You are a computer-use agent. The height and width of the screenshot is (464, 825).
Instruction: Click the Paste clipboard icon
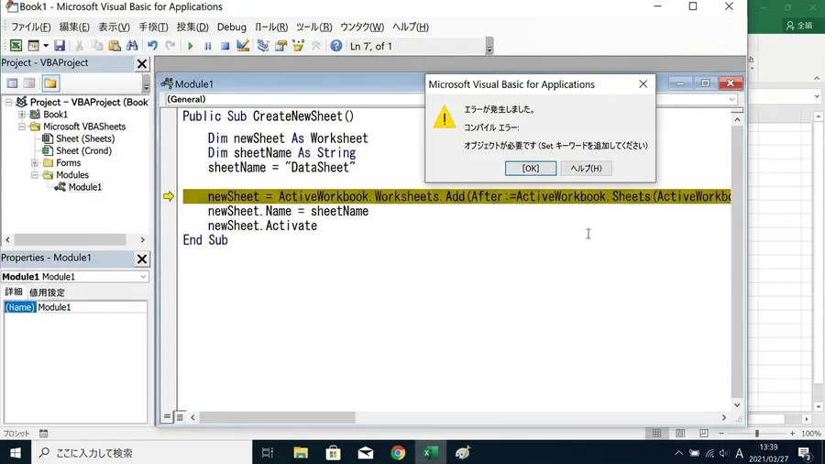[x=115, y=46]
